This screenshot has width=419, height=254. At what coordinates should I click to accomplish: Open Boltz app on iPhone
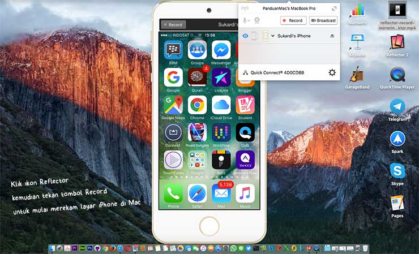(221, 160)
